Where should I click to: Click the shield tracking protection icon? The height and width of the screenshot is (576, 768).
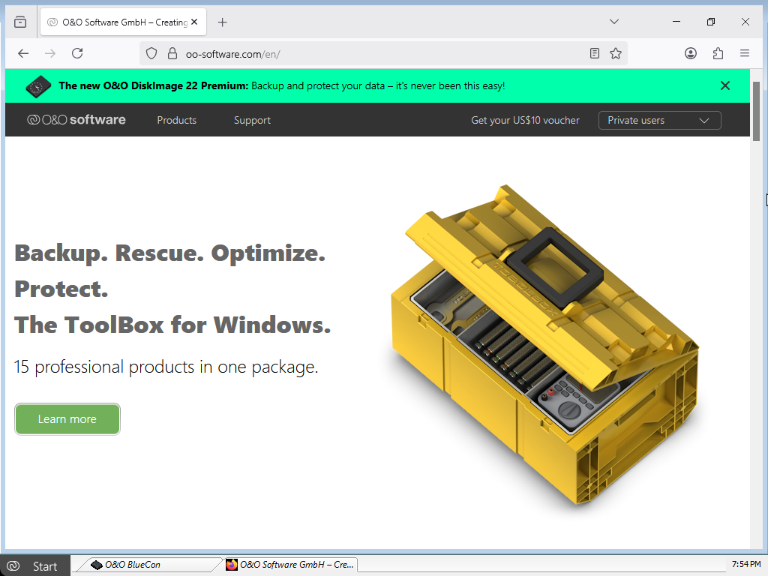point(151,53)
